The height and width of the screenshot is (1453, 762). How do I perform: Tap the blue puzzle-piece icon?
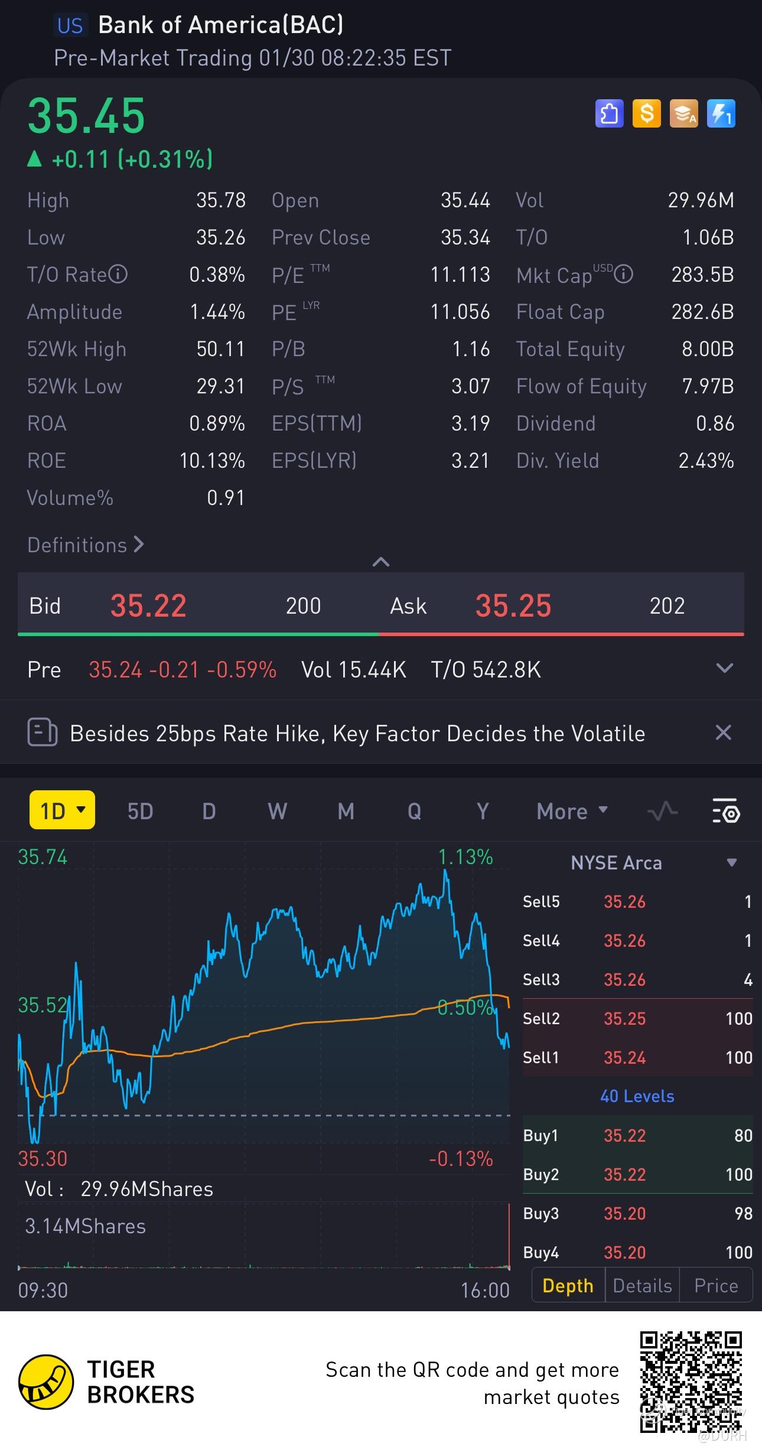pos(609,113)
